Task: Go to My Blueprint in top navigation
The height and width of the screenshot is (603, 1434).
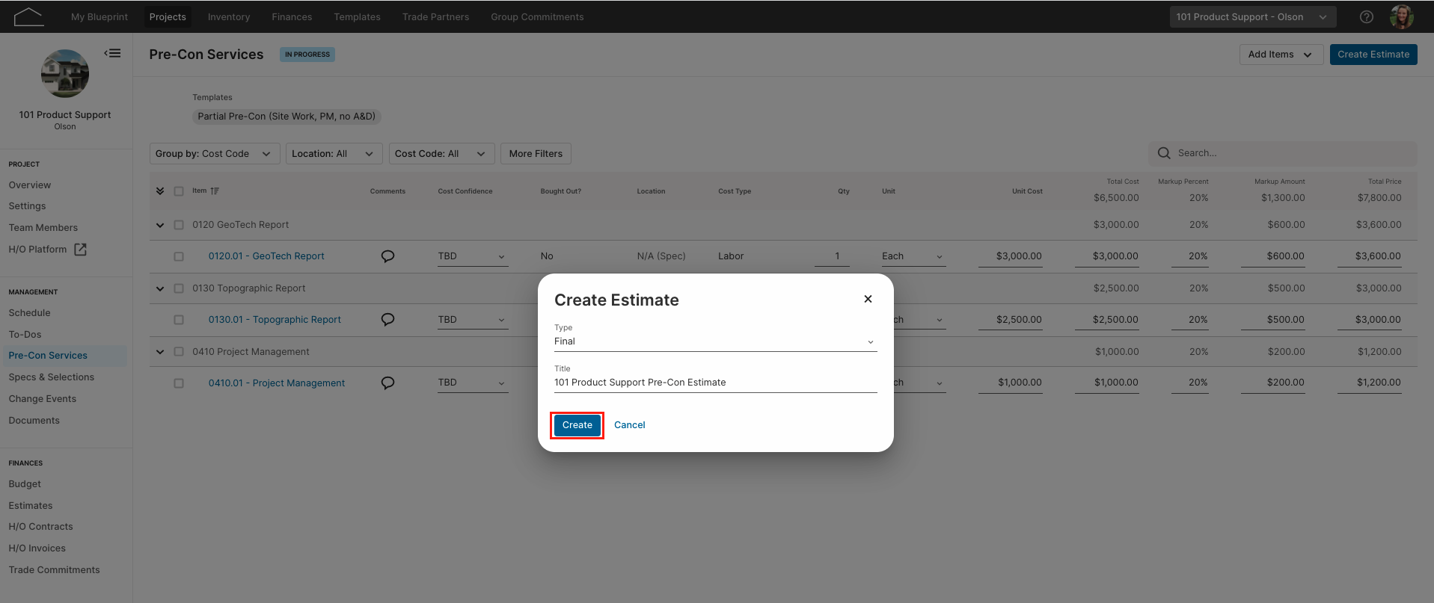Action: tap(99, 16)
